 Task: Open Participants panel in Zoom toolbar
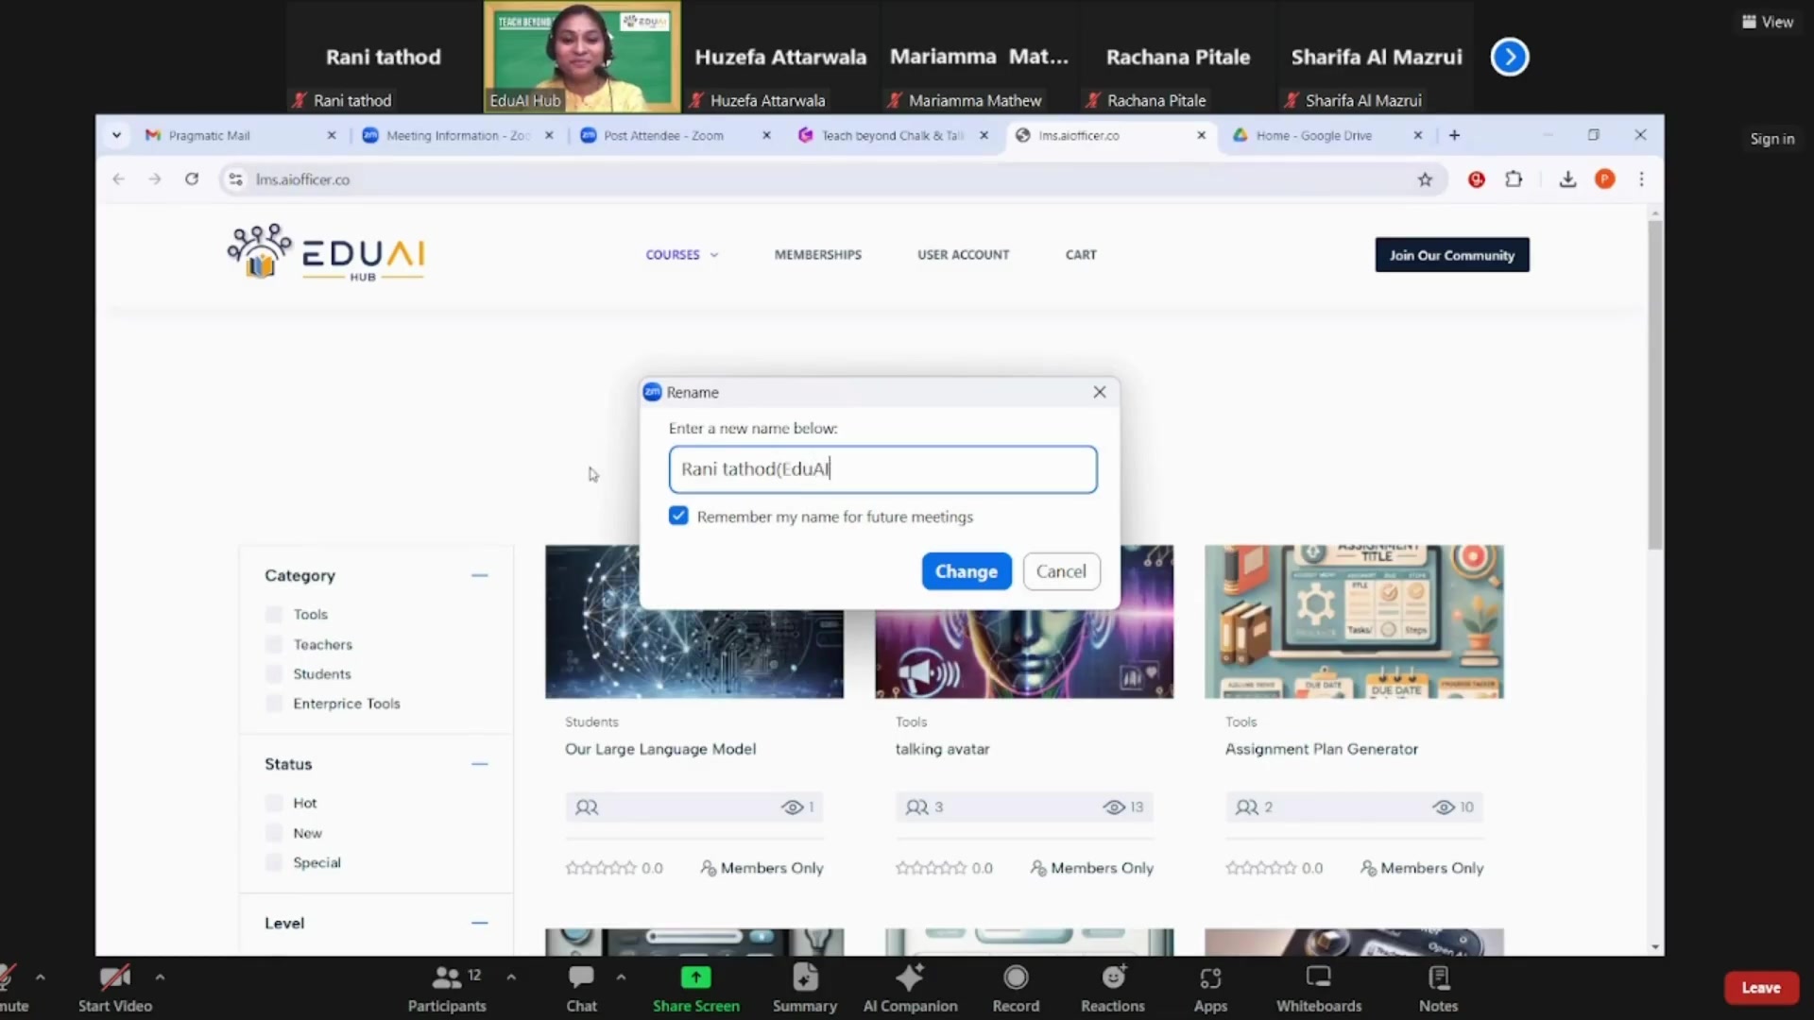(x=447, y=988)
